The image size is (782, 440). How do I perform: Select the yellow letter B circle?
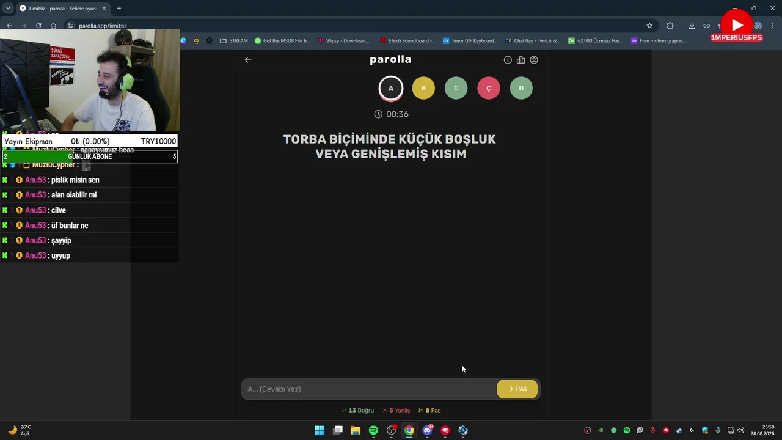click(x=423, y=88)
